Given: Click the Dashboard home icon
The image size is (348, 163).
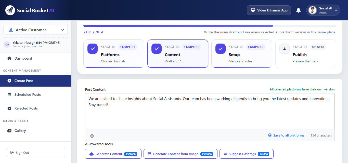Looking at the screenshot, I should (x=9, y=58).
